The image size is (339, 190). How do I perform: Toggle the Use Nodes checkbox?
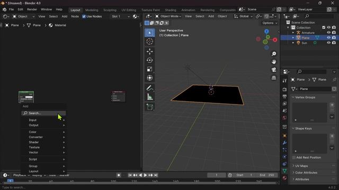click(84, 16)
